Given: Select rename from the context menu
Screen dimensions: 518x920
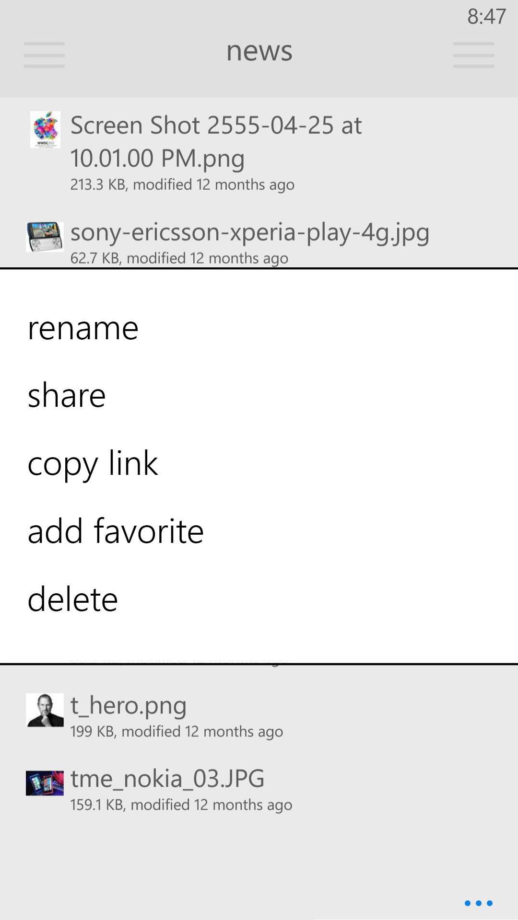Looking at the screenshot, I should click(83, 329).
